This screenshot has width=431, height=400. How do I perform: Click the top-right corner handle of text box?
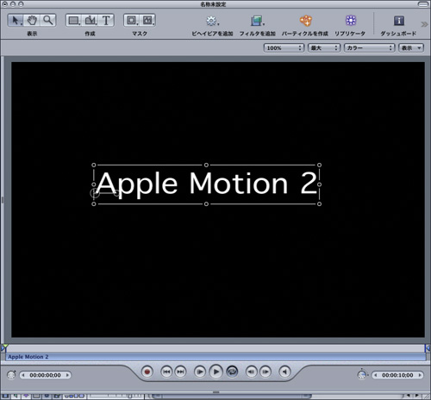319,165
